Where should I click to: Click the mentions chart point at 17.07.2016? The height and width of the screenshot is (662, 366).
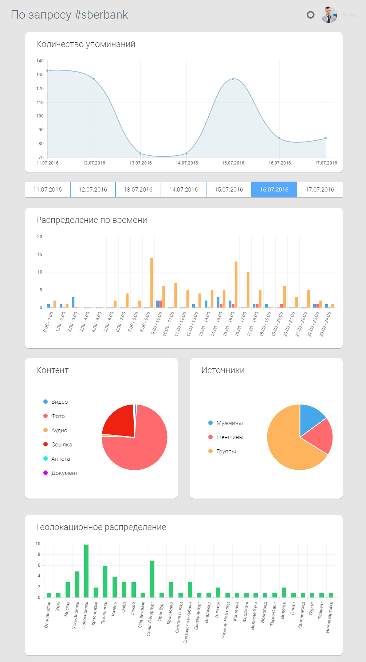tap(326, 138)
